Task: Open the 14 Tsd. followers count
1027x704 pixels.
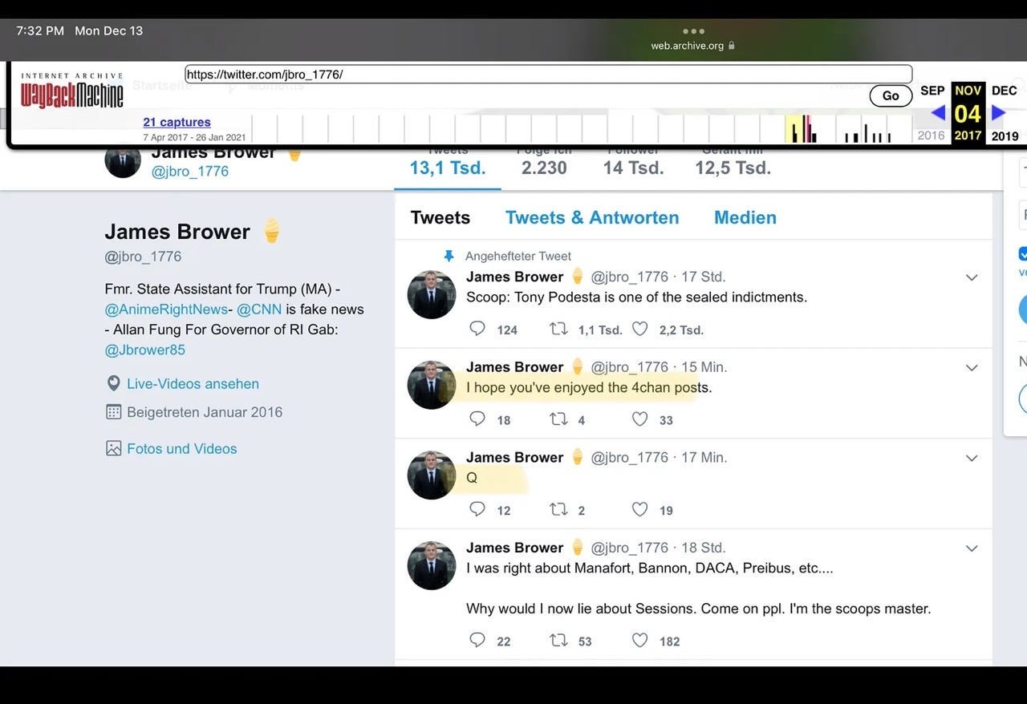Action: (x=633, y=167)
